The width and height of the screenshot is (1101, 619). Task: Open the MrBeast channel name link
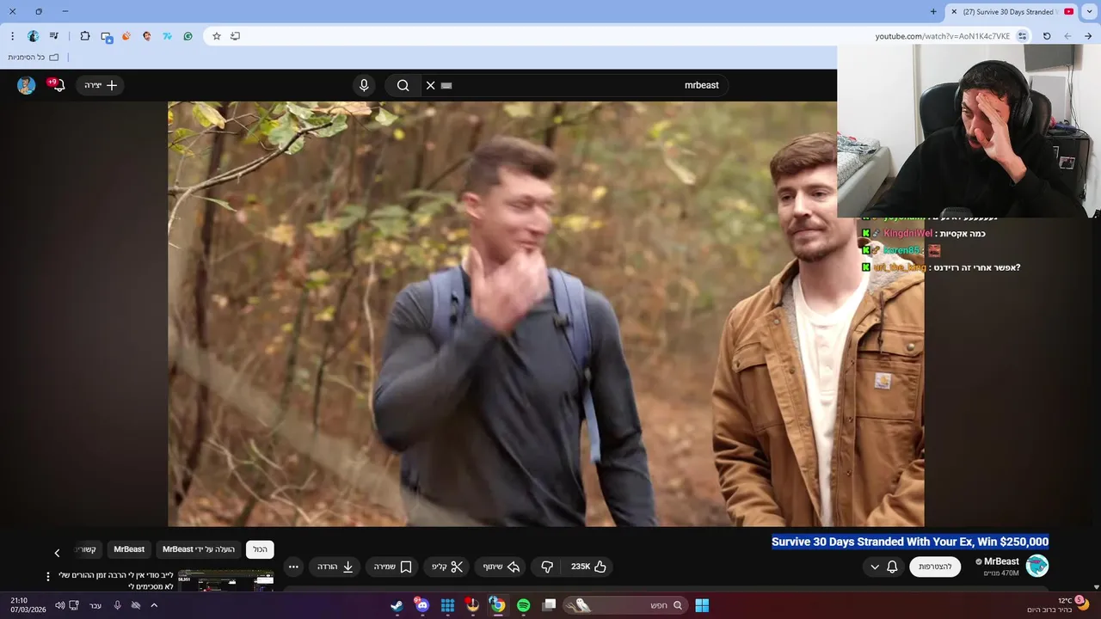click(x=1000, y=561)
